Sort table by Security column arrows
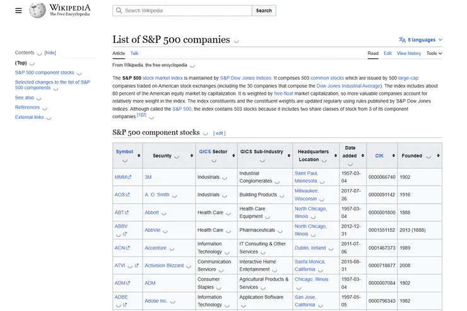 coord(191,155)
